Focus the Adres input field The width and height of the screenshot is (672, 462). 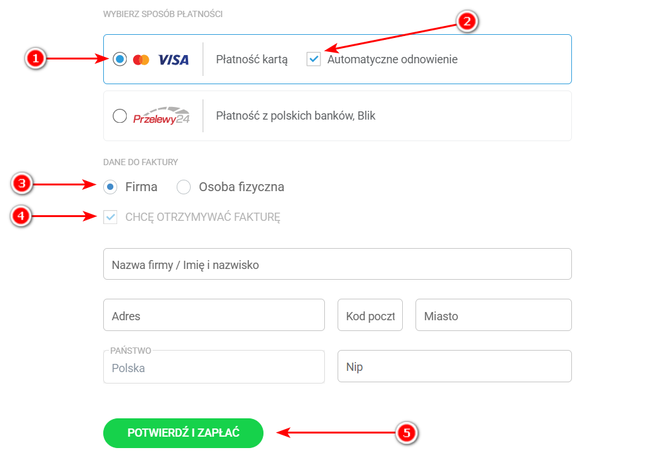point(213,315)
